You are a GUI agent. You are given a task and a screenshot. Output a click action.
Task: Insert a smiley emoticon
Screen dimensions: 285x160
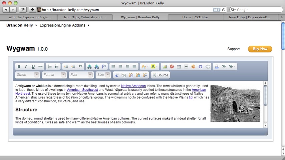click(x=193, y=67)
